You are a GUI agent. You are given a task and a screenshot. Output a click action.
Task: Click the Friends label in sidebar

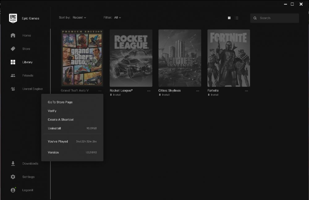28,76
